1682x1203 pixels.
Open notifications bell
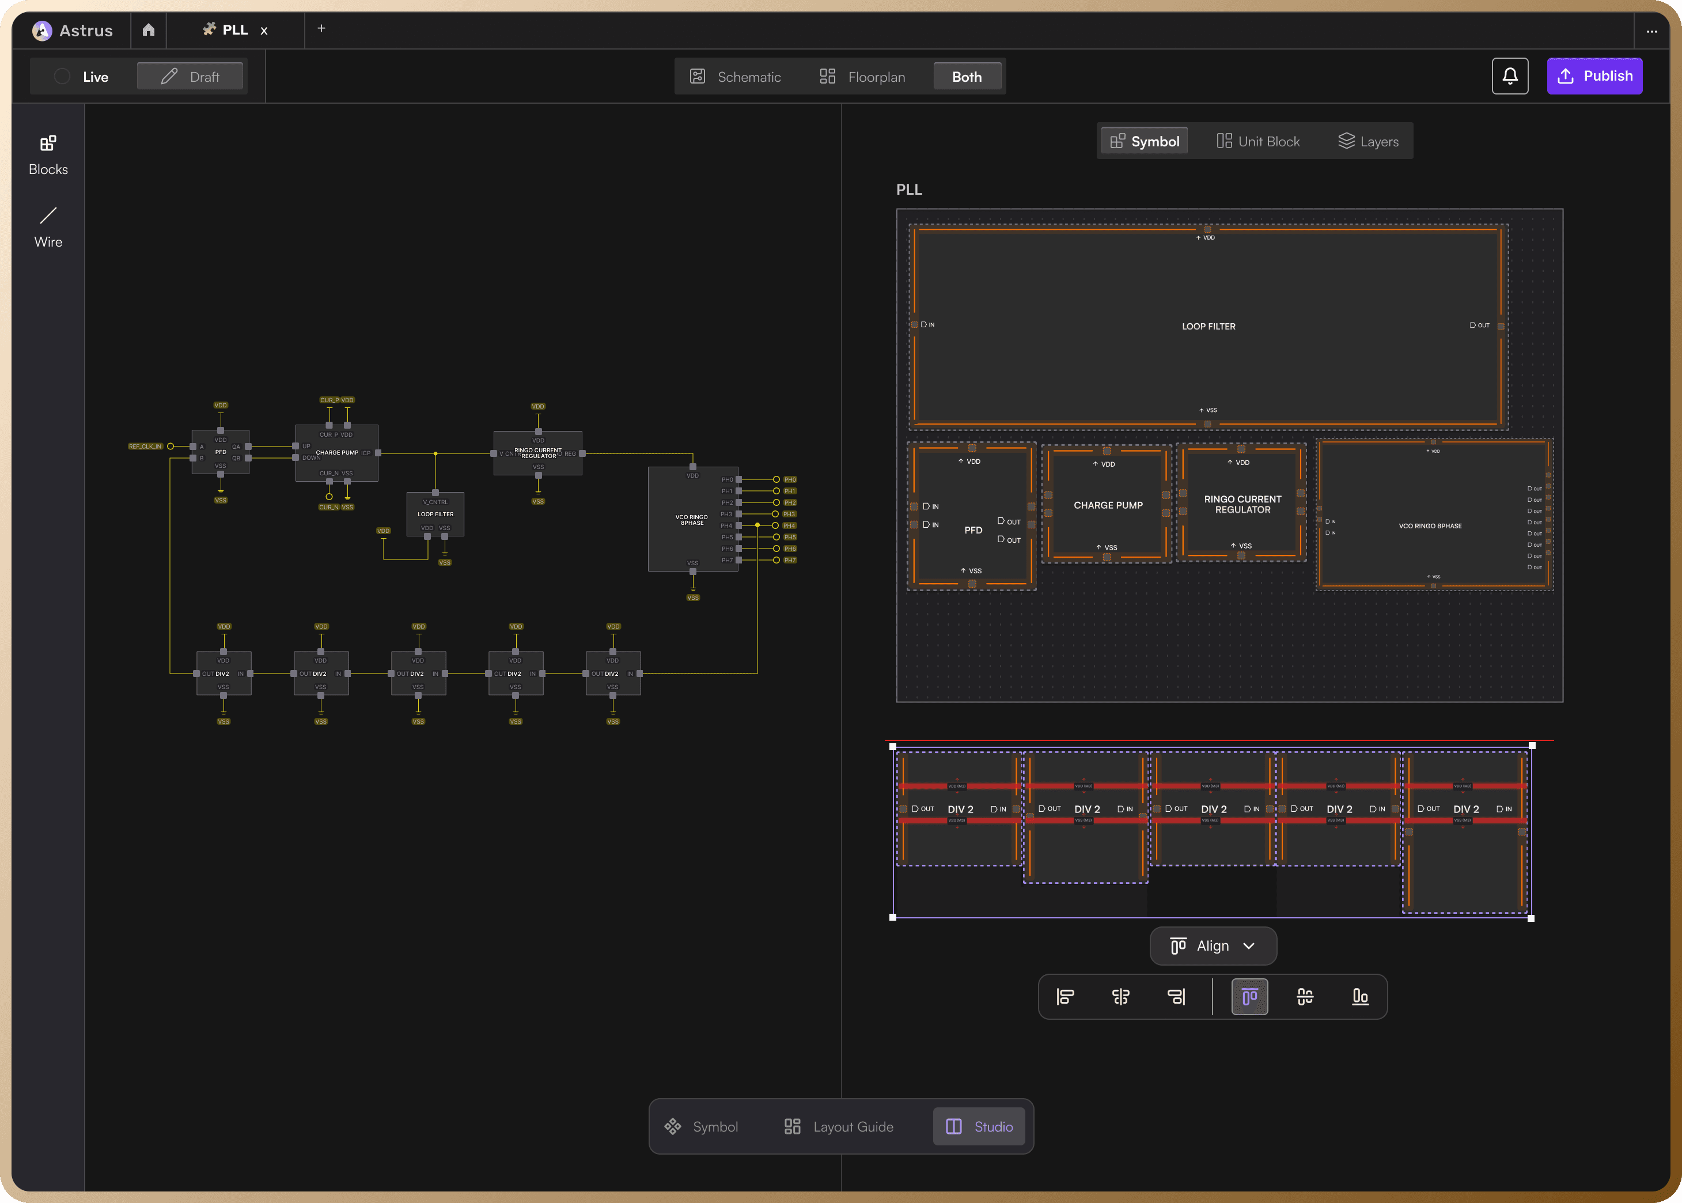(1509, 76)
